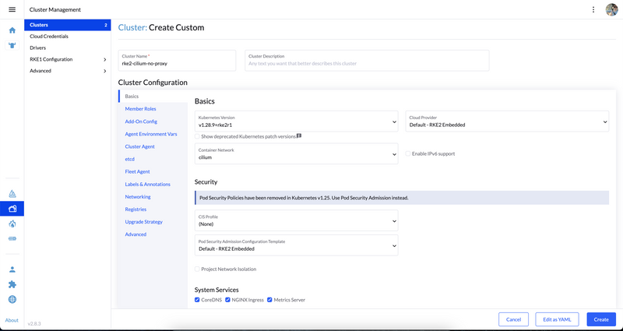The image size is (623, 331).
Task: Open Continuous Delivery sailboat icon
Action: click(x=12, y=194)
